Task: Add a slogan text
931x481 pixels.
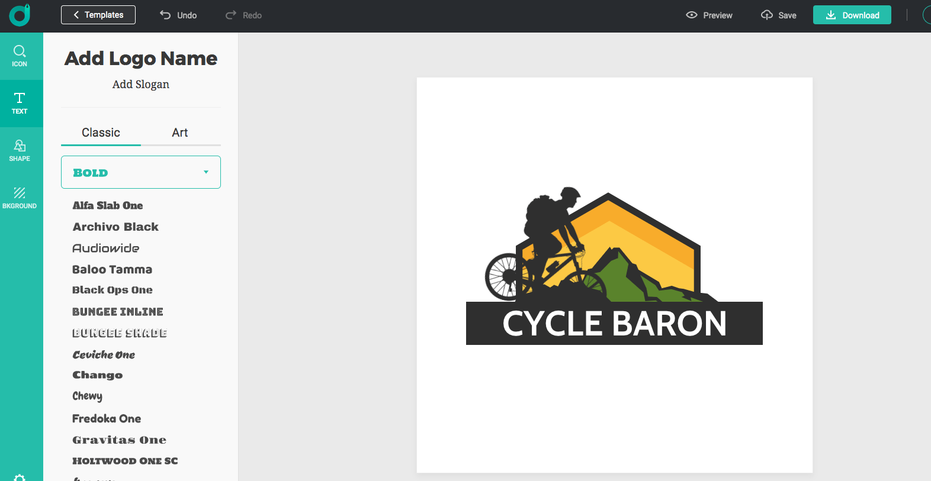Action: [x=141, y=85]
